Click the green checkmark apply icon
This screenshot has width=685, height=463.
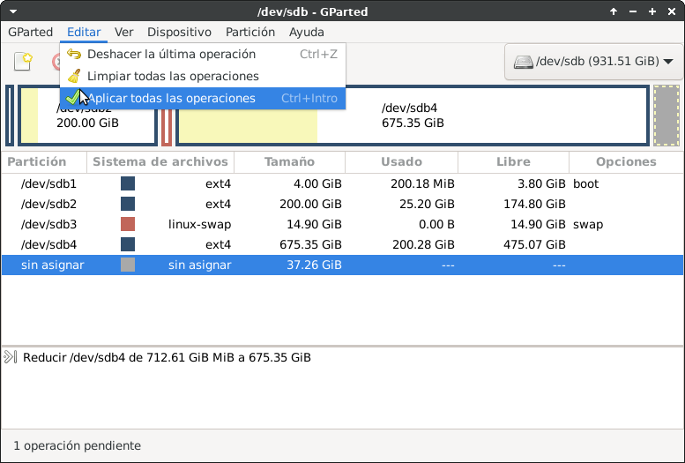tap(72, 98)
